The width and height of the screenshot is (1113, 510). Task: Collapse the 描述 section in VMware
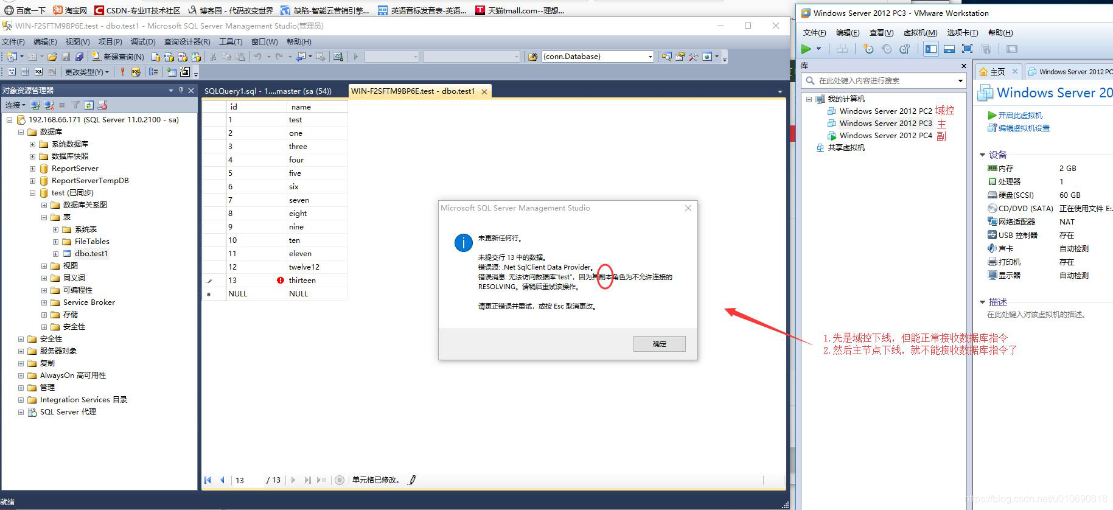coord(982,302)
